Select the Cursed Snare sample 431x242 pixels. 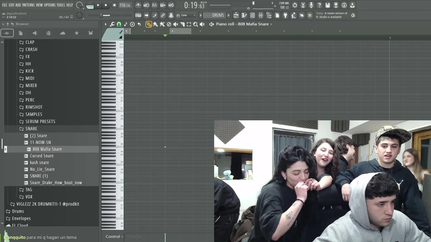[42, 156]
